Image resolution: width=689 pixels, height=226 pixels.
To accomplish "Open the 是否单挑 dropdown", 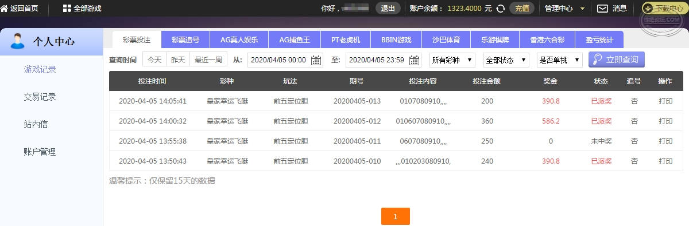I will 560,60.
